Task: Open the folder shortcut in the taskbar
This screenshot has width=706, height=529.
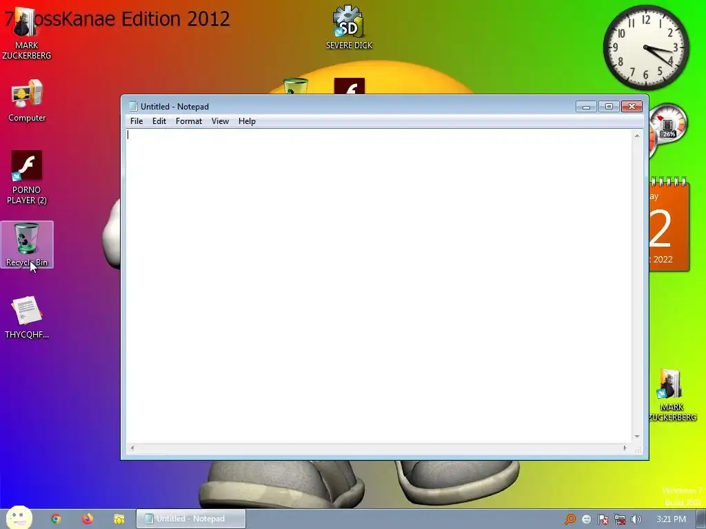Action: pyautogui.click(x=119, y=519)
